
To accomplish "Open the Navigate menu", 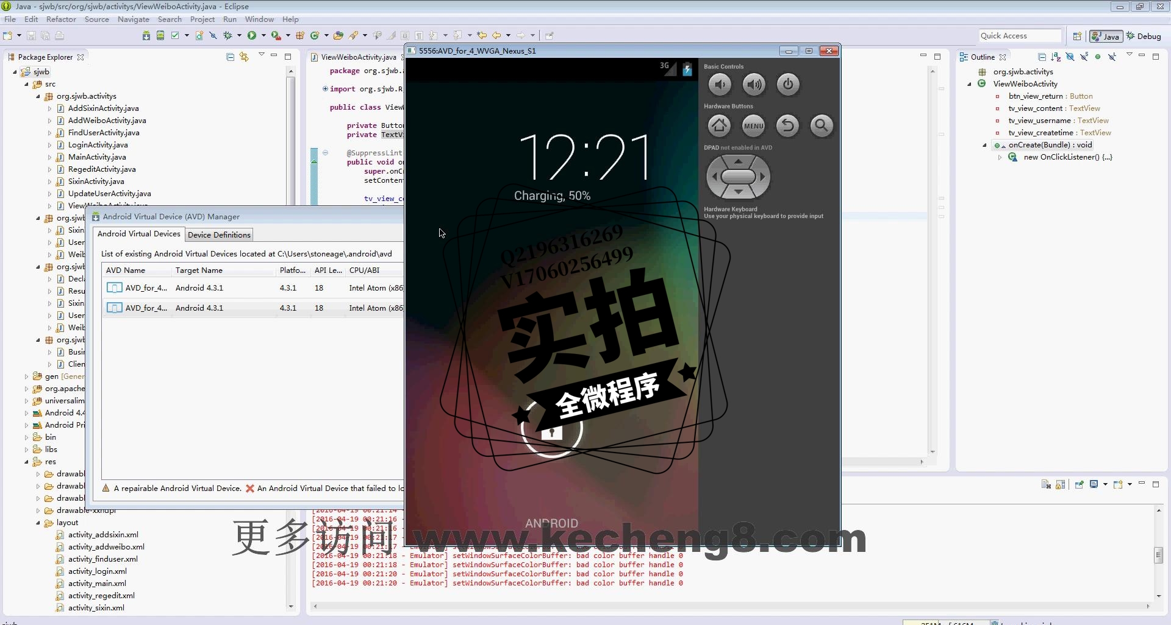I will pos(133,19).
